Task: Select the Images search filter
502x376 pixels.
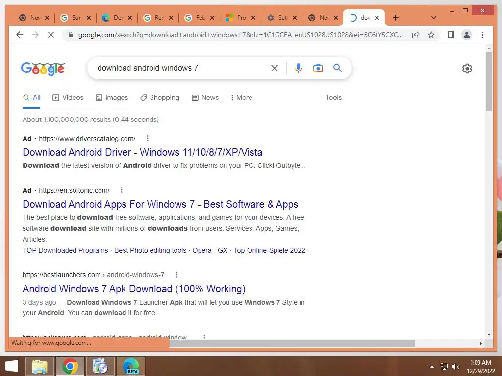Action: click(112, 98)
